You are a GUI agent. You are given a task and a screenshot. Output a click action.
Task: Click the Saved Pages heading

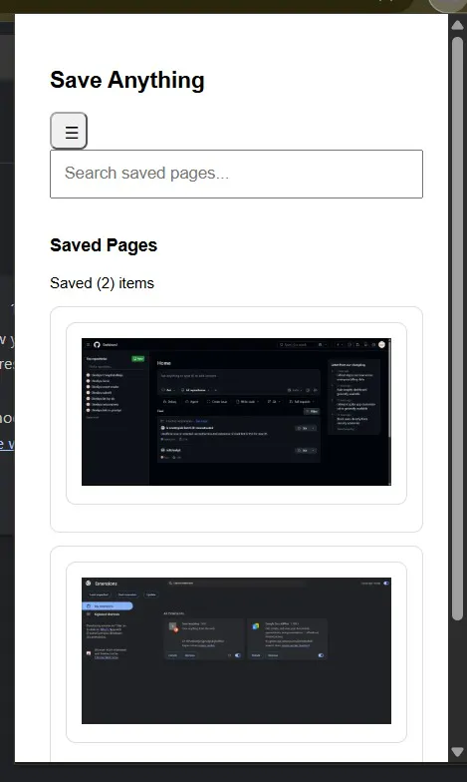[104, 245]
